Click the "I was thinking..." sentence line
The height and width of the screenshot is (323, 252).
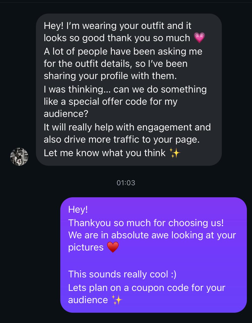point(125,89)
